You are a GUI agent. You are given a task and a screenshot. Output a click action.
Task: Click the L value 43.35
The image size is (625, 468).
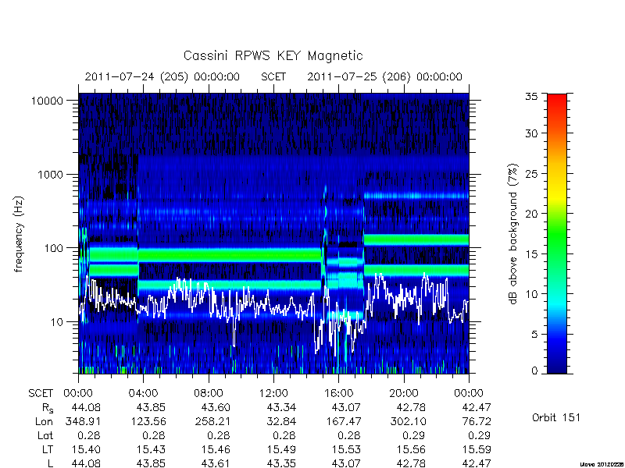[x=281, y=463]
